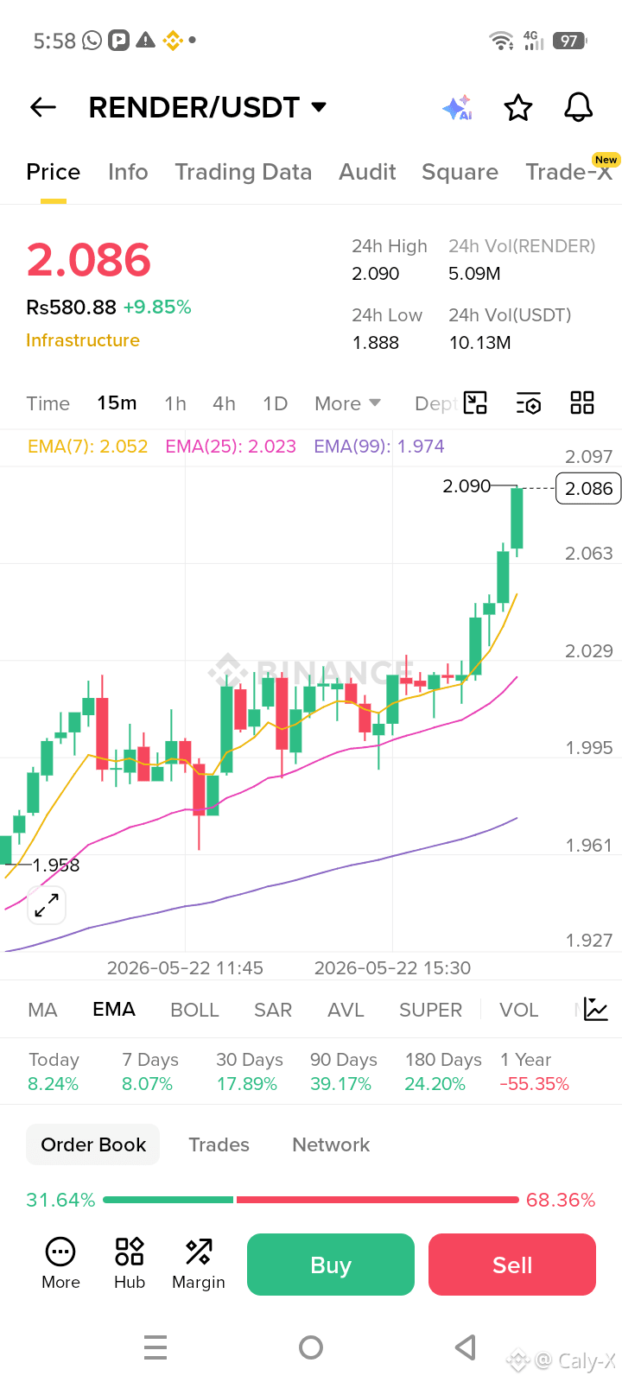Select the Time chart interval
This screenshot has width=622, height=1382.
click(x=48, y=403)
